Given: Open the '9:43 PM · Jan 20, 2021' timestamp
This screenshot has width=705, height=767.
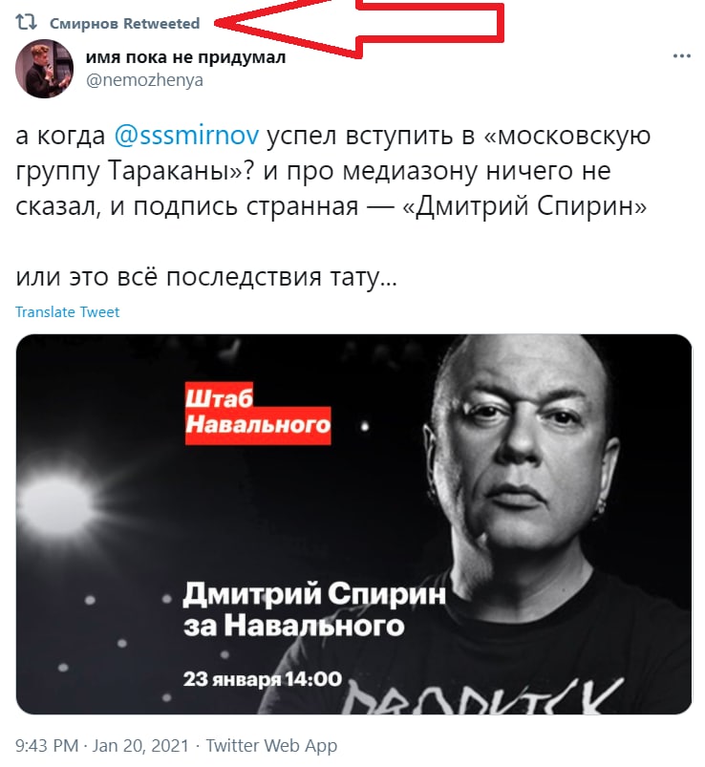Looking at the screenshot, I should 102,745.
